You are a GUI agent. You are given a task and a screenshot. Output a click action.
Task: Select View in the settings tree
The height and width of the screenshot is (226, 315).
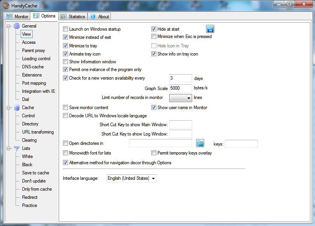(x=26, y=34)
